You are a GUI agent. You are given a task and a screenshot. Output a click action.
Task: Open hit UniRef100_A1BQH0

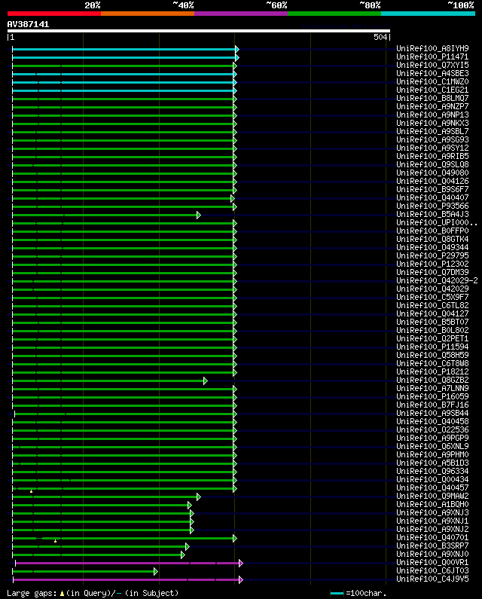point(432,504)
